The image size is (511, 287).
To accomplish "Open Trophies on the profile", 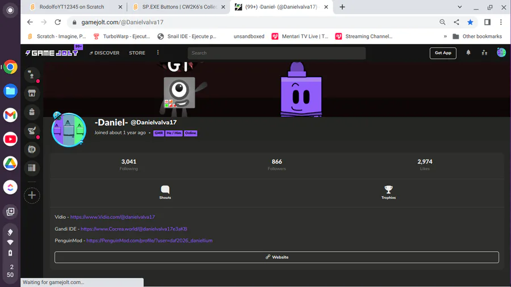I will [x=388, y=192].
